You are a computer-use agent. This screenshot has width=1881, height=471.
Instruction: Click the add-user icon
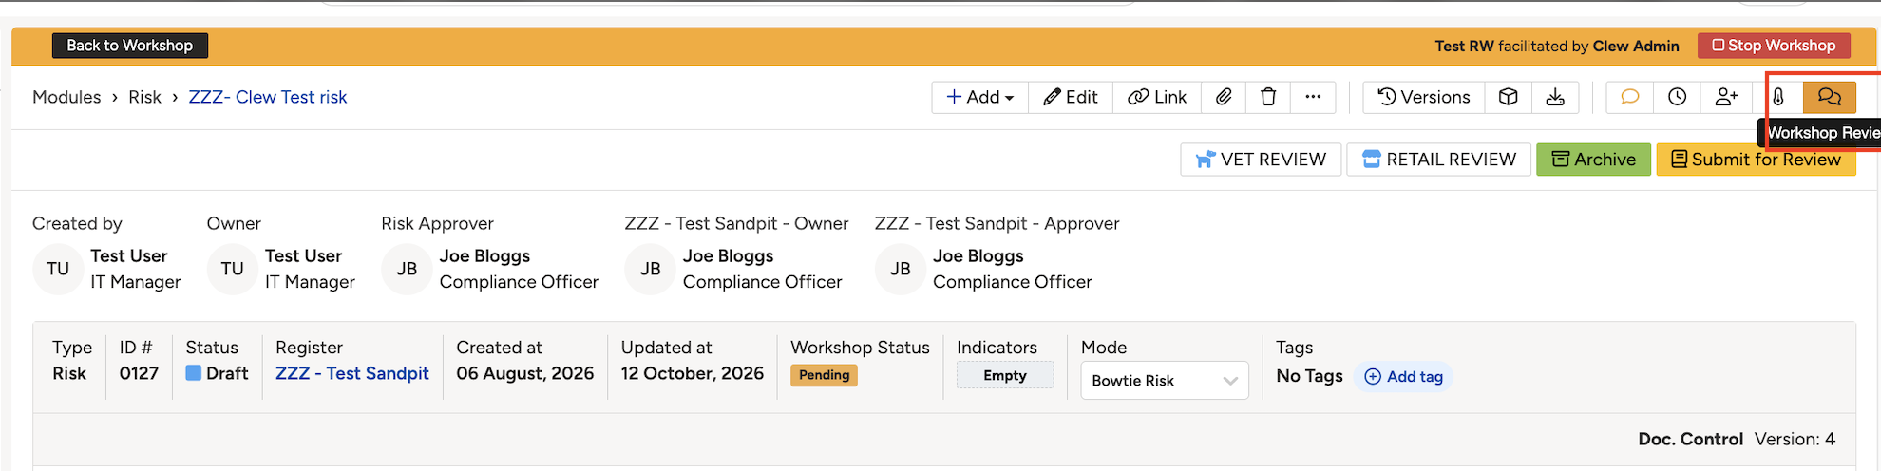point(1727,97)
